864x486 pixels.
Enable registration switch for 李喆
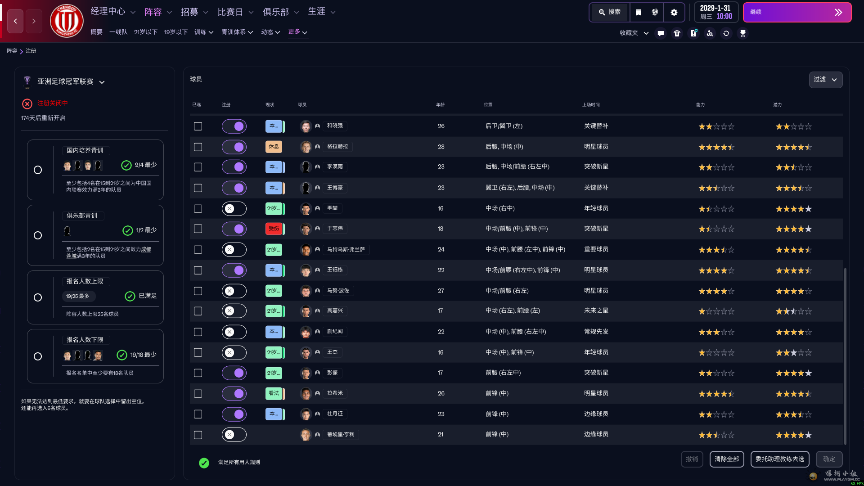coord(234,209)
